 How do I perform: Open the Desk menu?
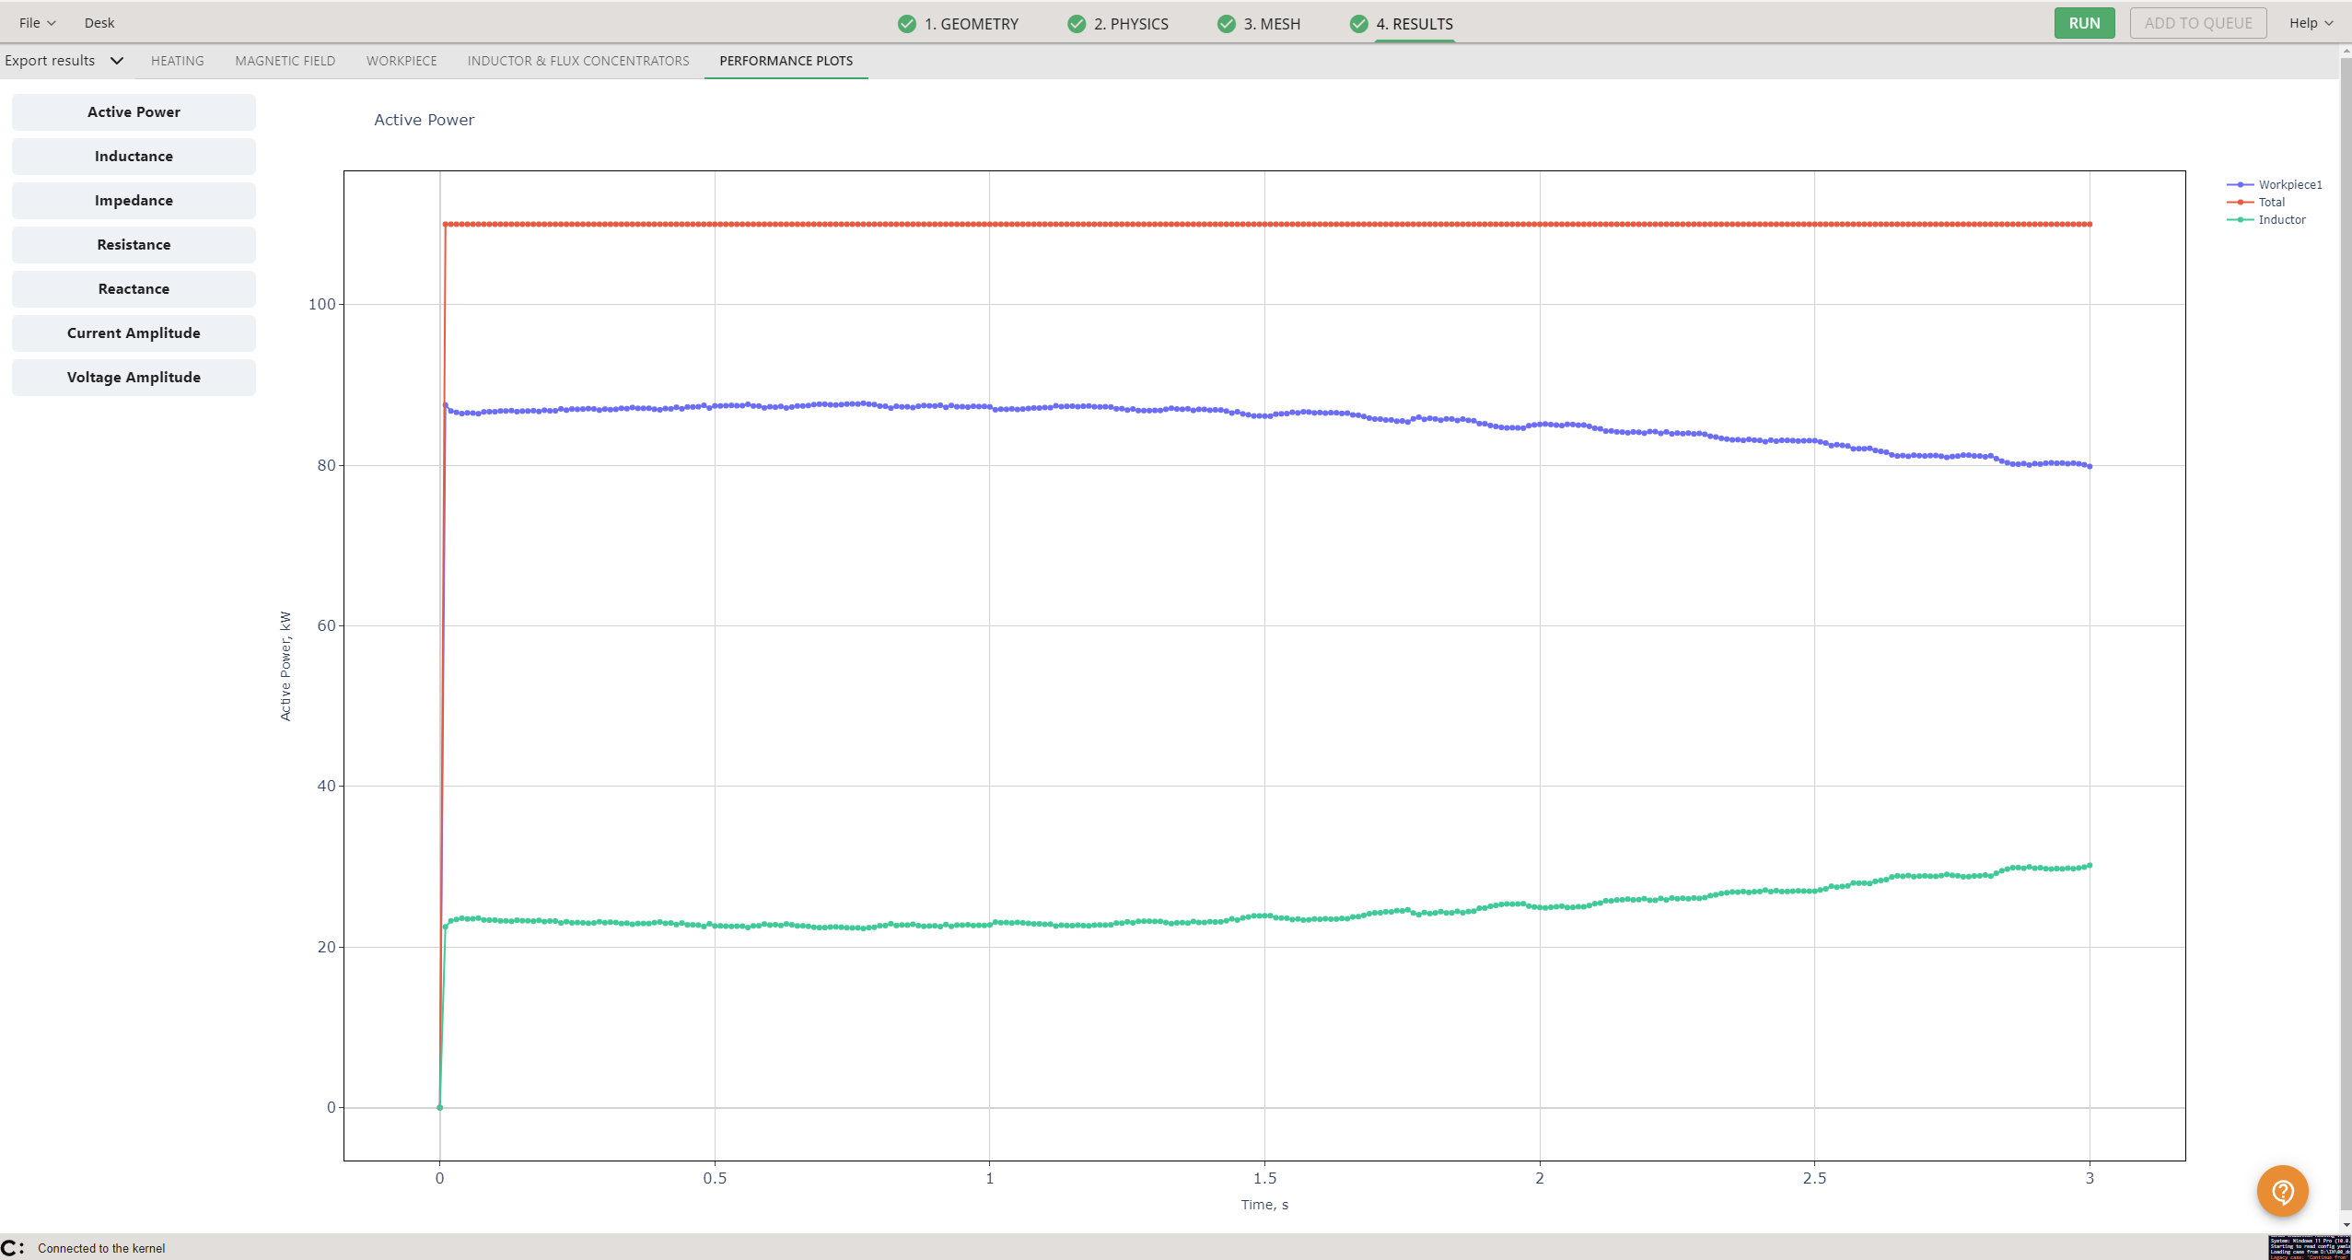[99, 22]
